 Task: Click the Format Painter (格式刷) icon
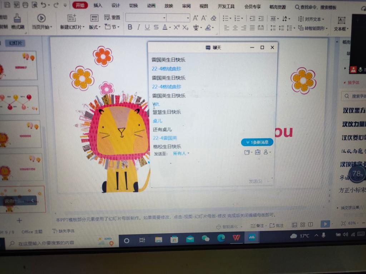pos(17,19)
